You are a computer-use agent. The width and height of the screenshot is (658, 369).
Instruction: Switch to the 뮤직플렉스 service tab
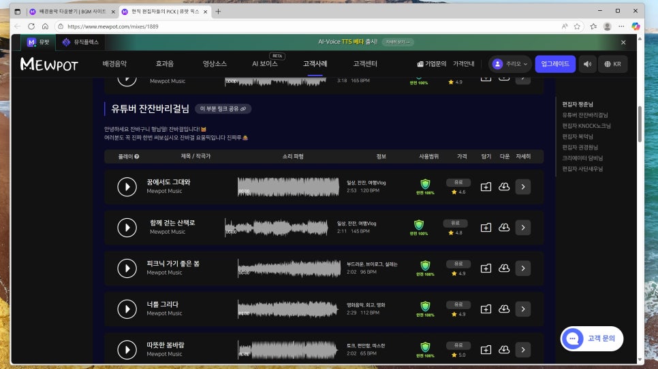(x=80, y=42)
